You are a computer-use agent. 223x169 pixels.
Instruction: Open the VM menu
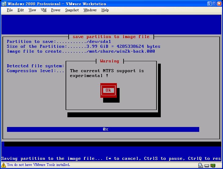click(44, 10)
